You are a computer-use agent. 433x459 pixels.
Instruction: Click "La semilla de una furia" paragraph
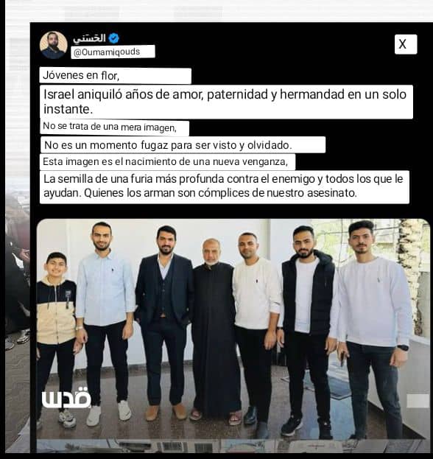pyautogui.click(x=225, y=186)
